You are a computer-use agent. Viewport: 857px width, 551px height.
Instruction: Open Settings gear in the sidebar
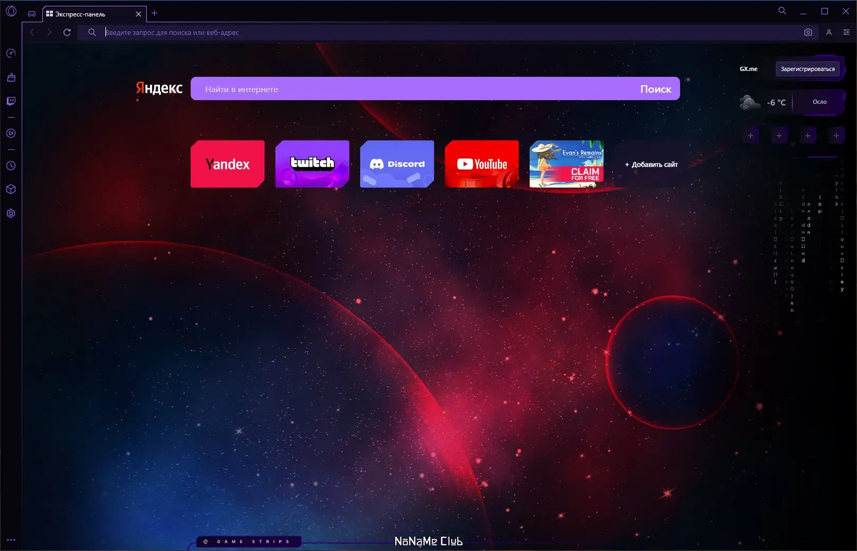pyautogui.click(x=11, y=214)
